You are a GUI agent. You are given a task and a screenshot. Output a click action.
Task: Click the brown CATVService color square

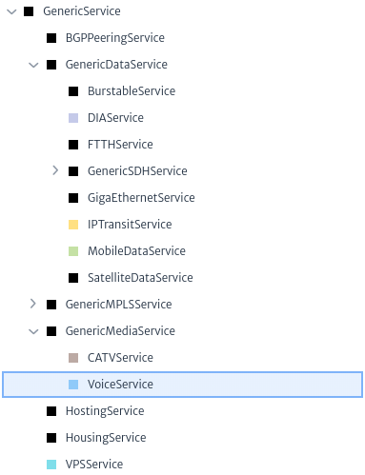73,358
